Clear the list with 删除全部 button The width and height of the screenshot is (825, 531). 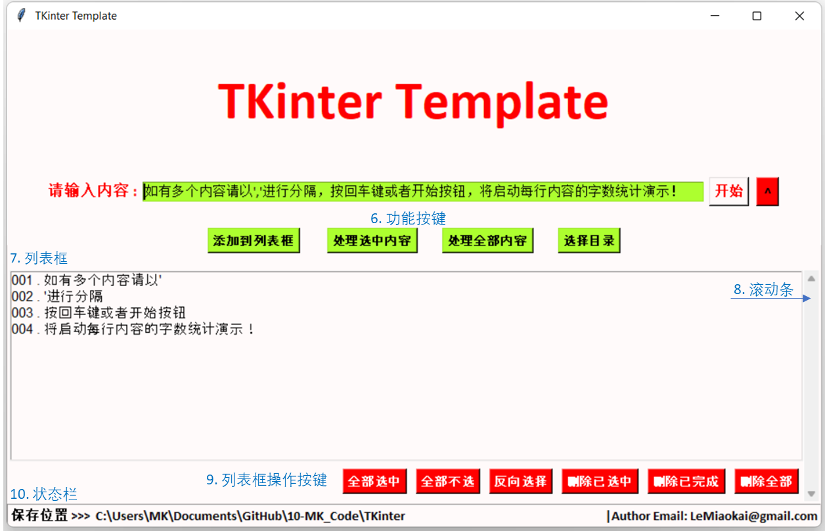click(x=766, y=480)
